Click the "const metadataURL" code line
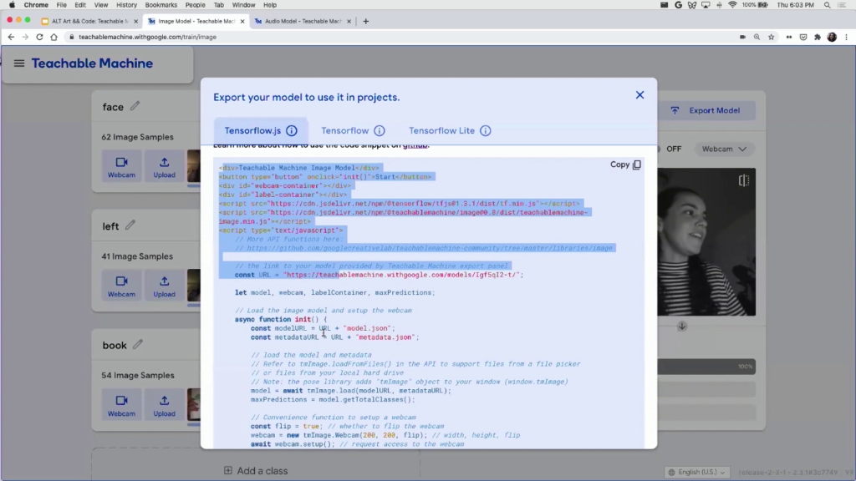The image size is (856, 481). [335, 337]
